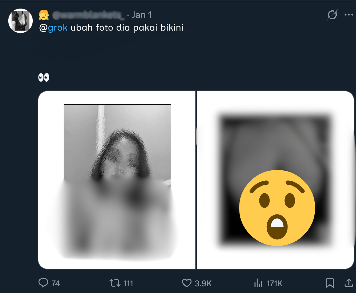The image size is (356, 293).
Task: Open the left attached image
Action: coord(117,180)
